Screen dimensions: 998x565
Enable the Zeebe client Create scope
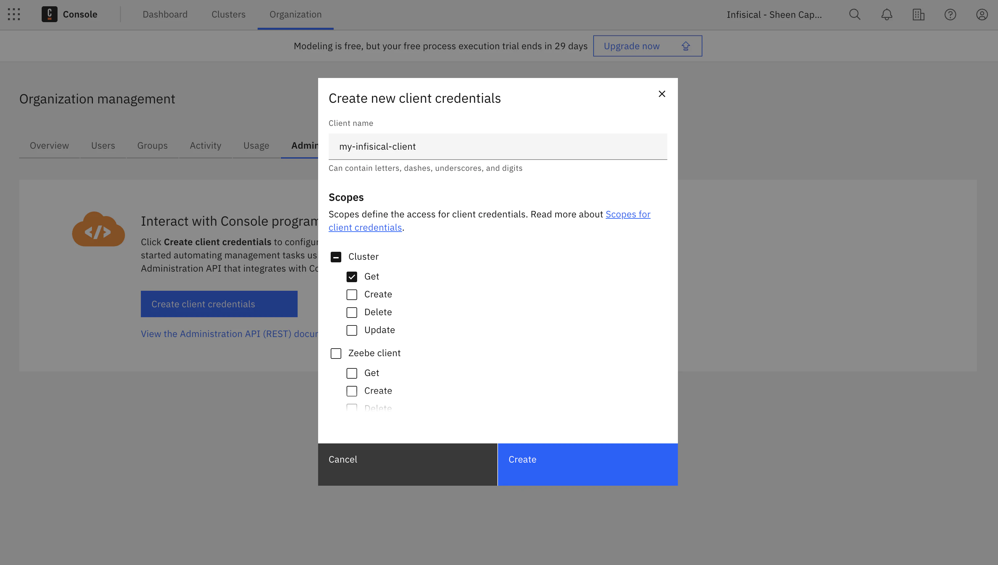[x=352, y=391]
